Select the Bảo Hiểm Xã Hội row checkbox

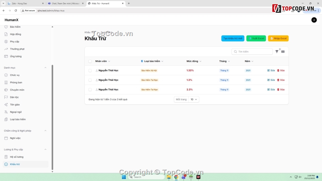[90, 71]
